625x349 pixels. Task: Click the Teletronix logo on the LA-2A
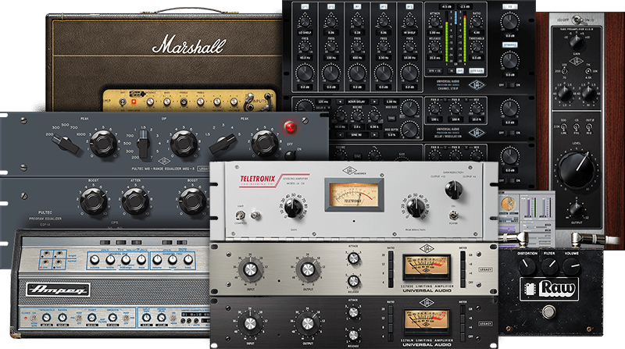[258, 180]
